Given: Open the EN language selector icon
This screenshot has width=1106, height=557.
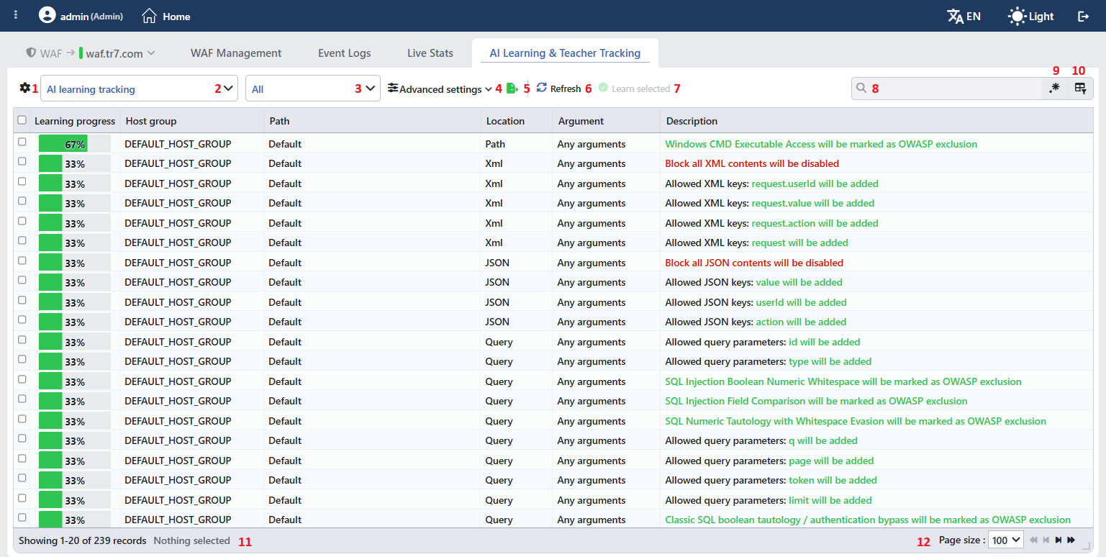Looking at the screenshot, I should (x=956, y=16).
